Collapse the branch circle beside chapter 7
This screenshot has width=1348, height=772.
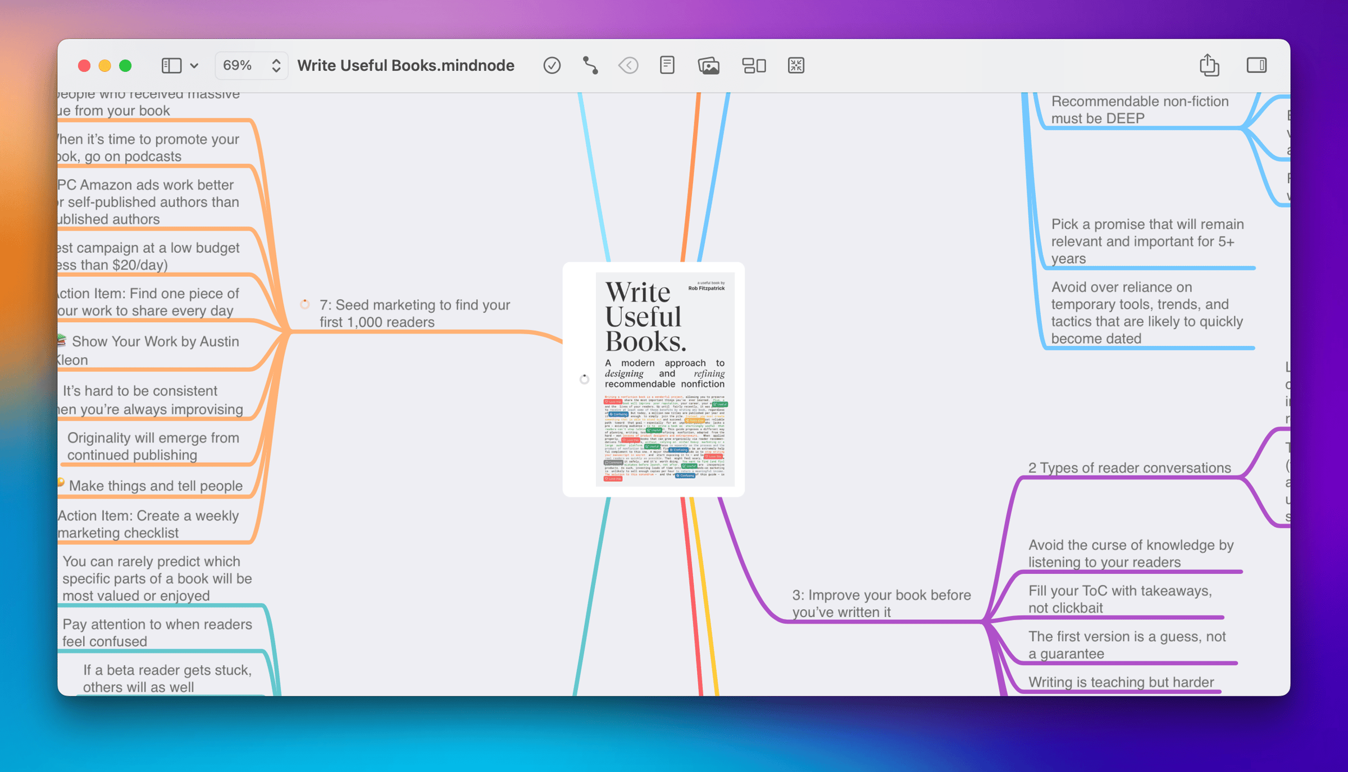[x=304, y=304]
